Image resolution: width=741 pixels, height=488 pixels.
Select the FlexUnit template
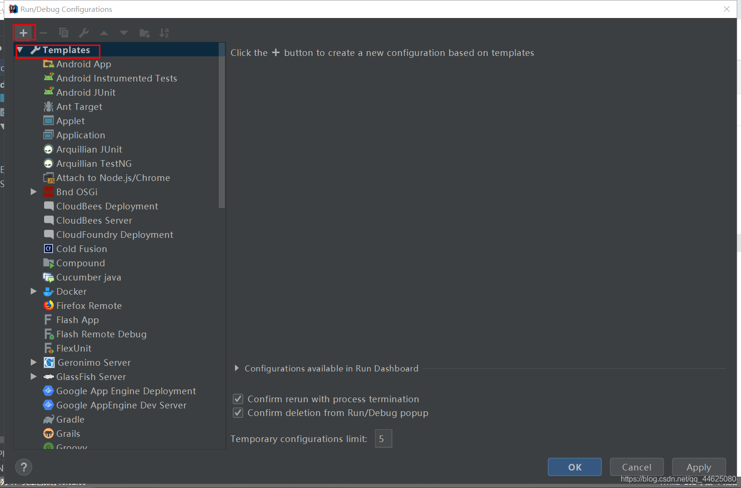(x=74, y=348)
